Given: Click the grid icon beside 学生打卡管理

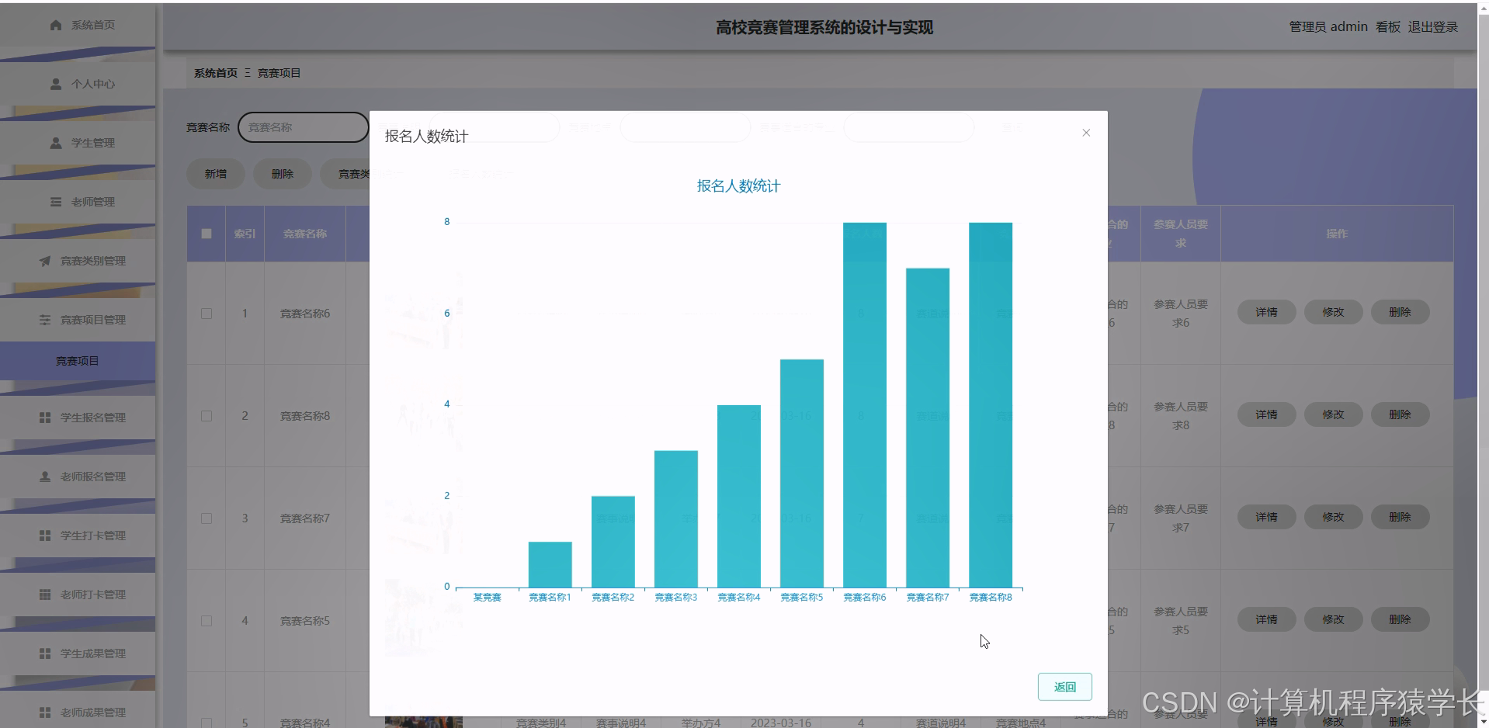Looking at the screenshot, I should click(45, 536).
